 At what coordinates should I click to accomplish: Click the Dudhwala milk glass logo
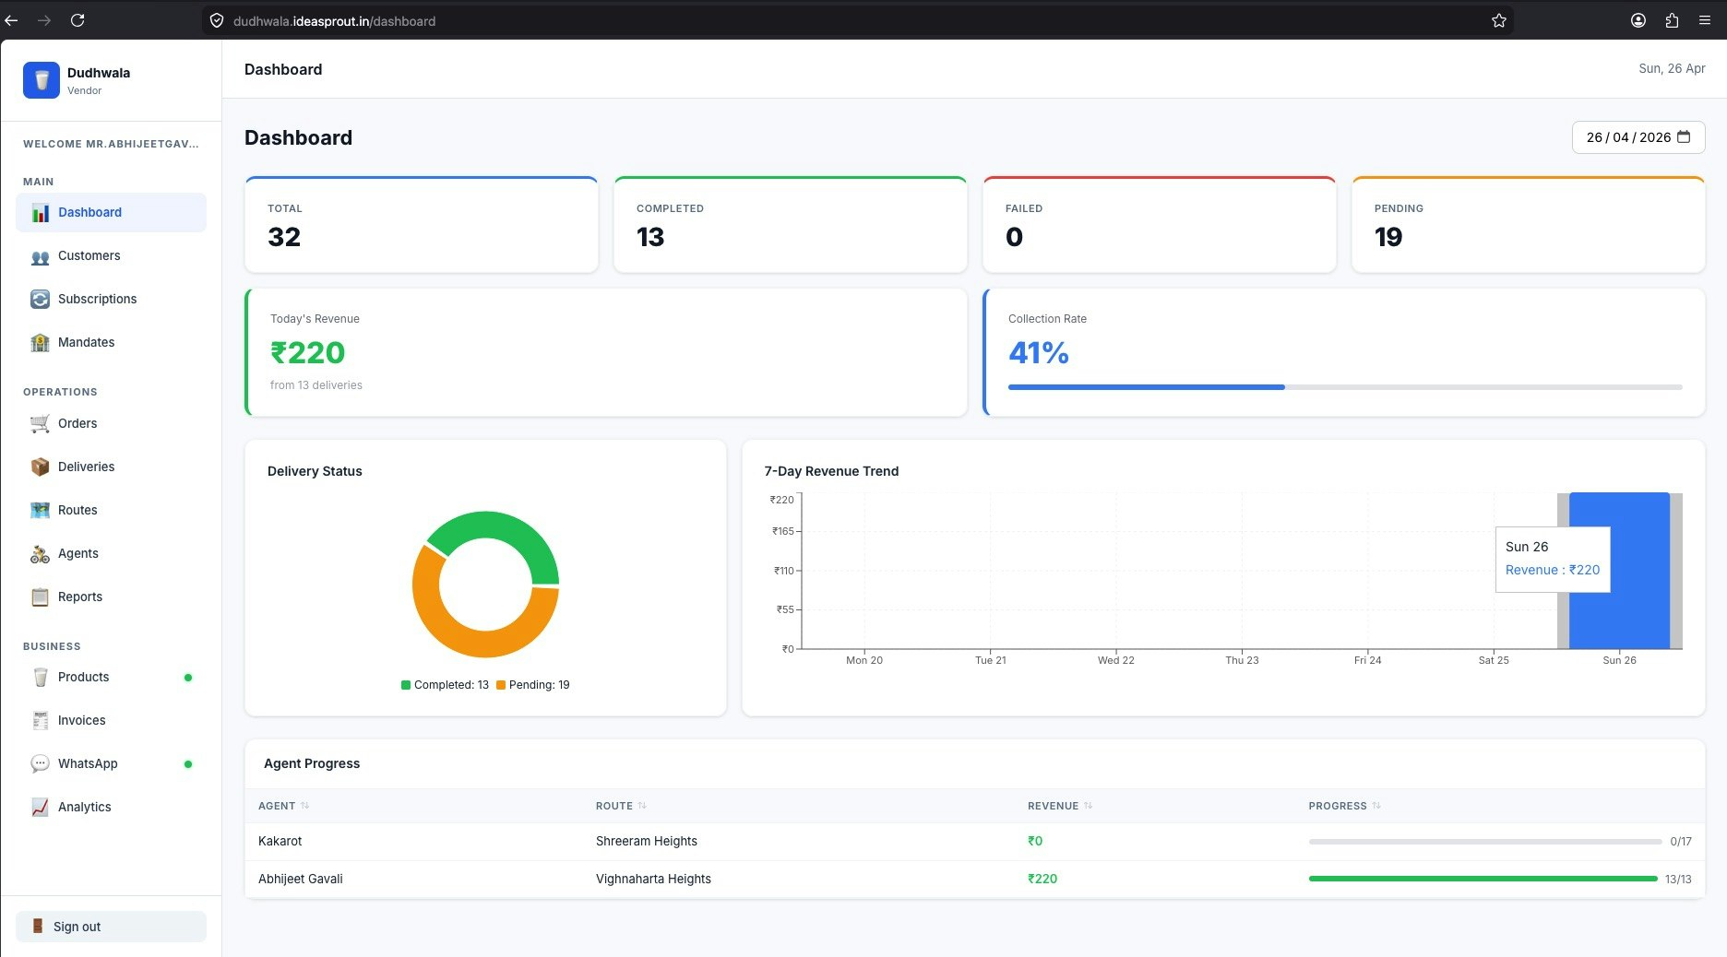[42, 80]
